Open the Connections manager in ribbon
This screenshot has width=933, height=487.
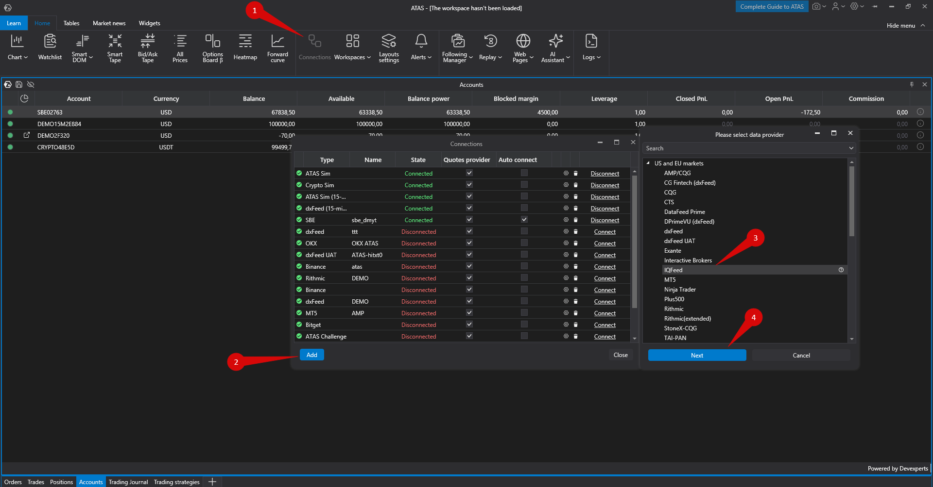tap(315, 48)
